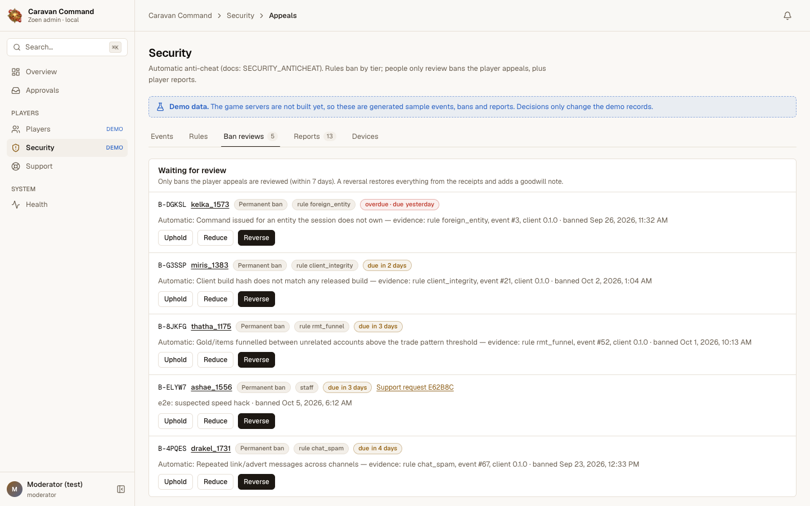Open player profile kelka_1573
The width and height of the screenshot is (810, 506).
pyautogui.click(x=210, y=205)
